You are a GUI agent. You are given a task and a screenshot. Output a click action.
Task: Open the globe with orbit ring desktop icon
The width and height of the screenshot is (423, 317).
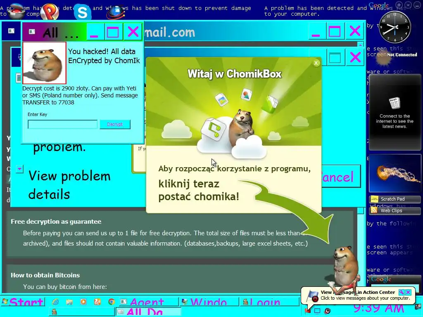tap(116, 12)
